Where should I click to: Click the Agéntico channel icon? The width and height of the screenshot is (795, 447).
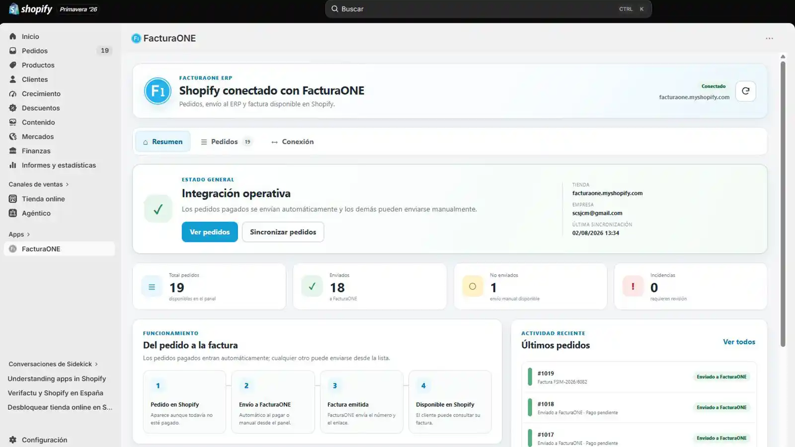coord(13,213)
